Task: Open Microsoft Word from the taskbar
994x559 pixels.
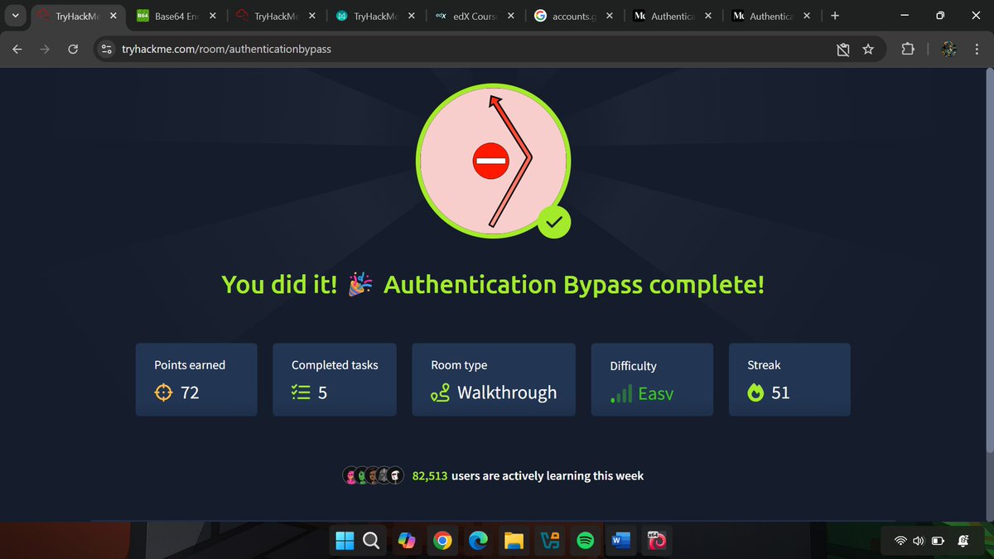Action: [620, 540]
